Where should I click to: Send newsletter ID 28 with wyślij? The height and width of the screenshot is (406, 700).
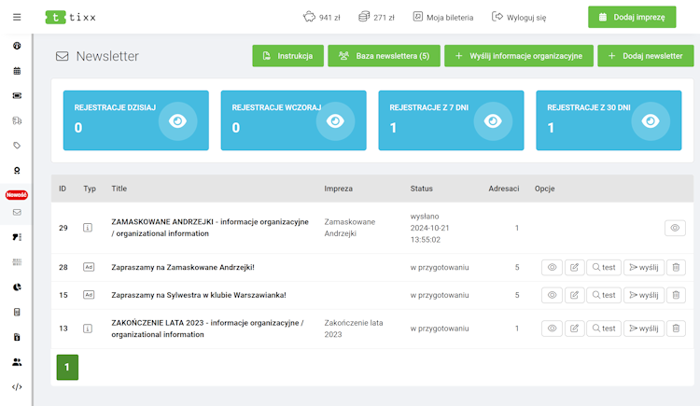tap(642, 268)
